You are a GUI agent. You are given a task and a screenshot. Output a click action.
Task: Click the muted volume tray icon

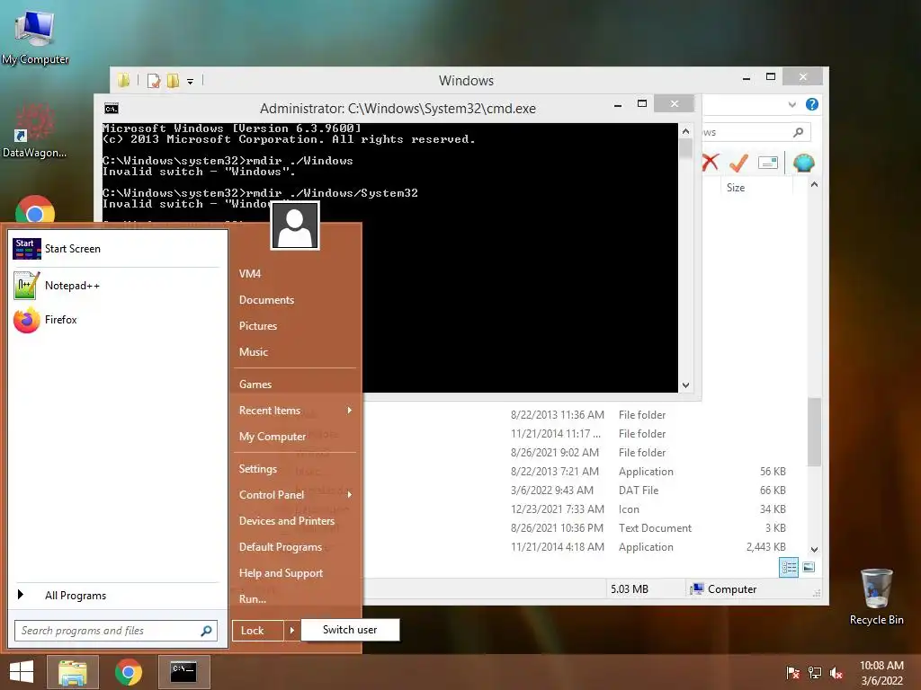[x=836, y=672]
